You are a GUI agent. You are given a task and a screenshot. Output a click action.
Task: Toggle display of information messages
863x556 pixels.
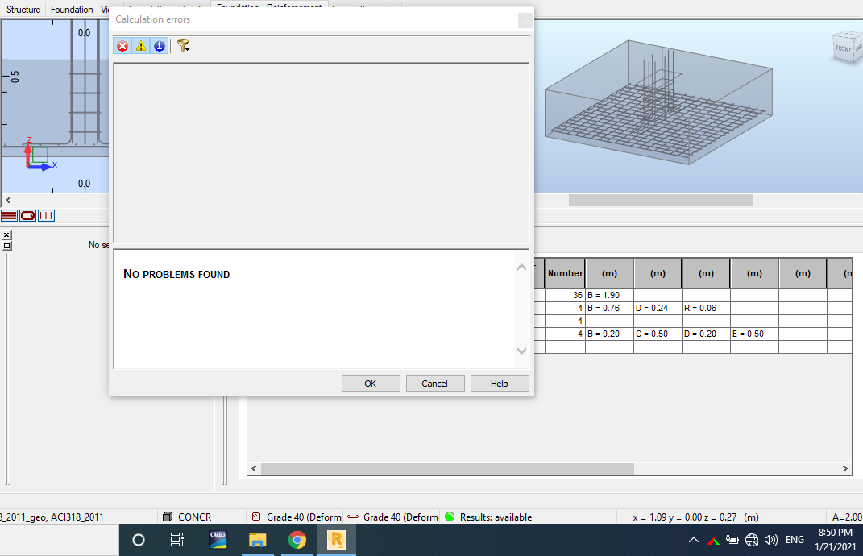[157, 46]
